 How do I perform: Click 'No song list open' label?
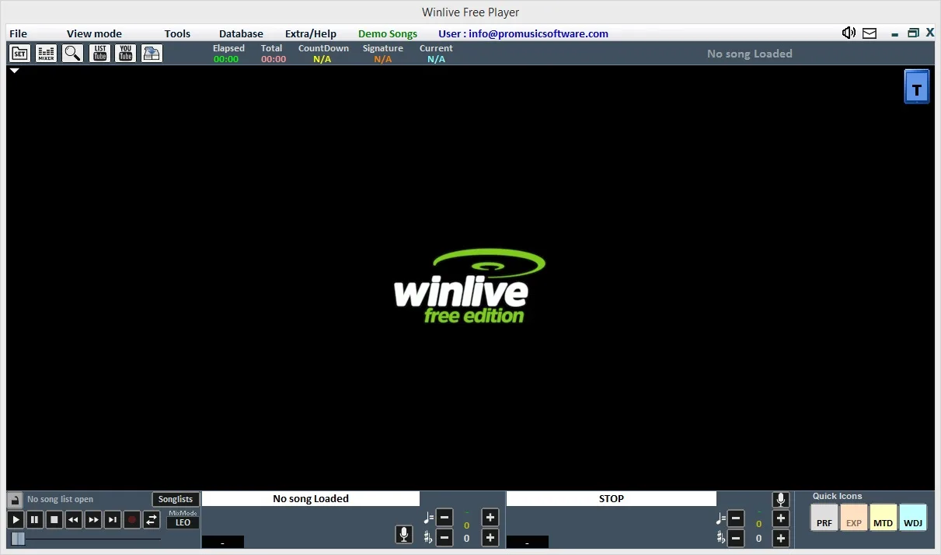[60, 500]
